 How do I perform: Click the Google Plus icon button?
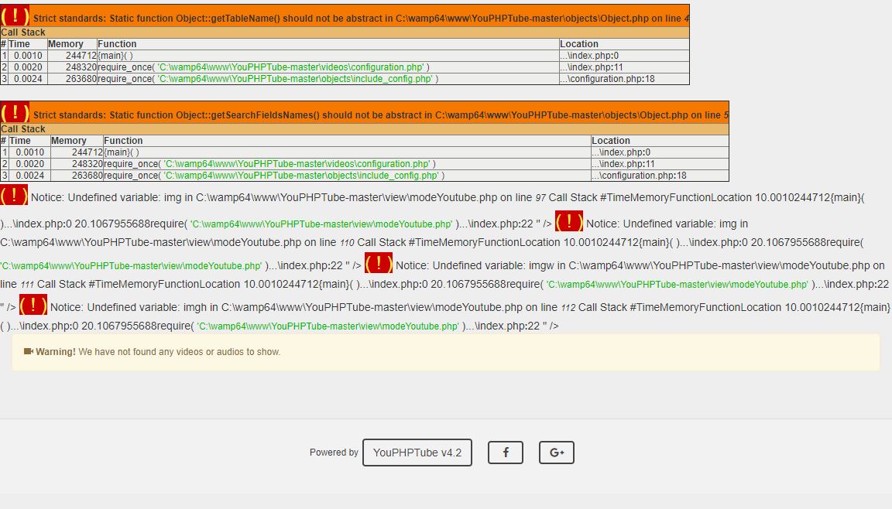pos(557,453)
